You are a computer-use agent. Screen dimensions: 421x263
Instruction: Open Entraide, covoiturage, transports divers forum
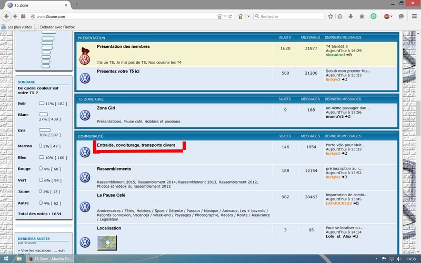[136, 145]
